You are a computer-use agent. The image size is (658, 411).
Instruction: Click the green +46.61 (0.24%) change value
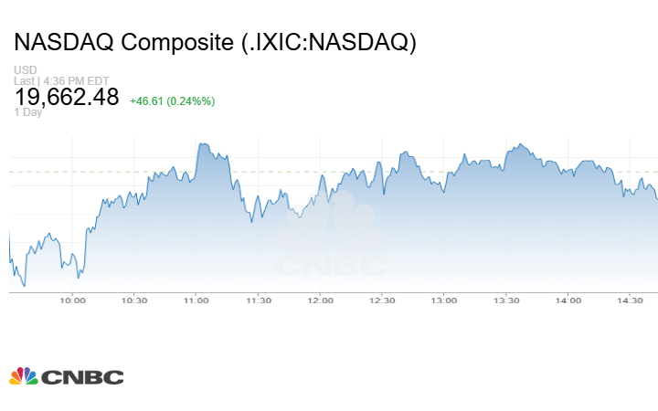coord(172,100)
